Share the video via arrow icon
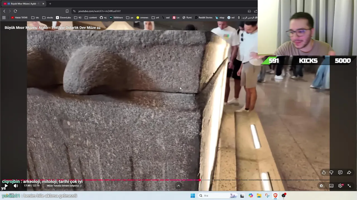357x200 pixels. [x=349, y=172]
